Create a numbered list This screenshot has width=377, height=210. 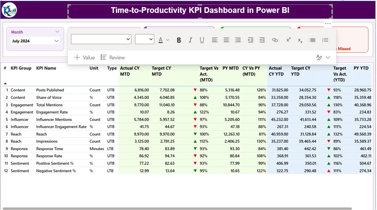click(325, 40)
